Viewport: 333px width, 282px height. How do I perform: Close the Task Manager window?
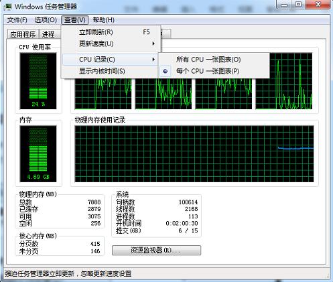[x=318, y=5]
